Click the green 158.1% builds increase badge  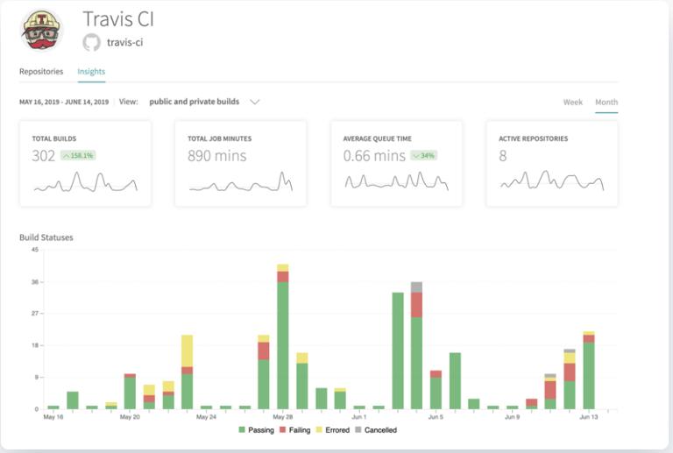(78, 155)
